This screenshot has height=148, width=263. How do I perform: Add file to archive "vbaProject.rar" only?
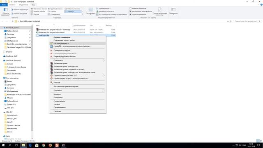click(78, 67)
